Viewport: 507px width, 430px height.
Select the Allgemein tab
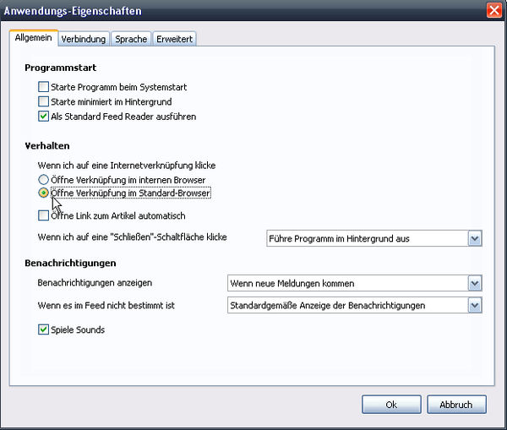[x=34, y=38]
